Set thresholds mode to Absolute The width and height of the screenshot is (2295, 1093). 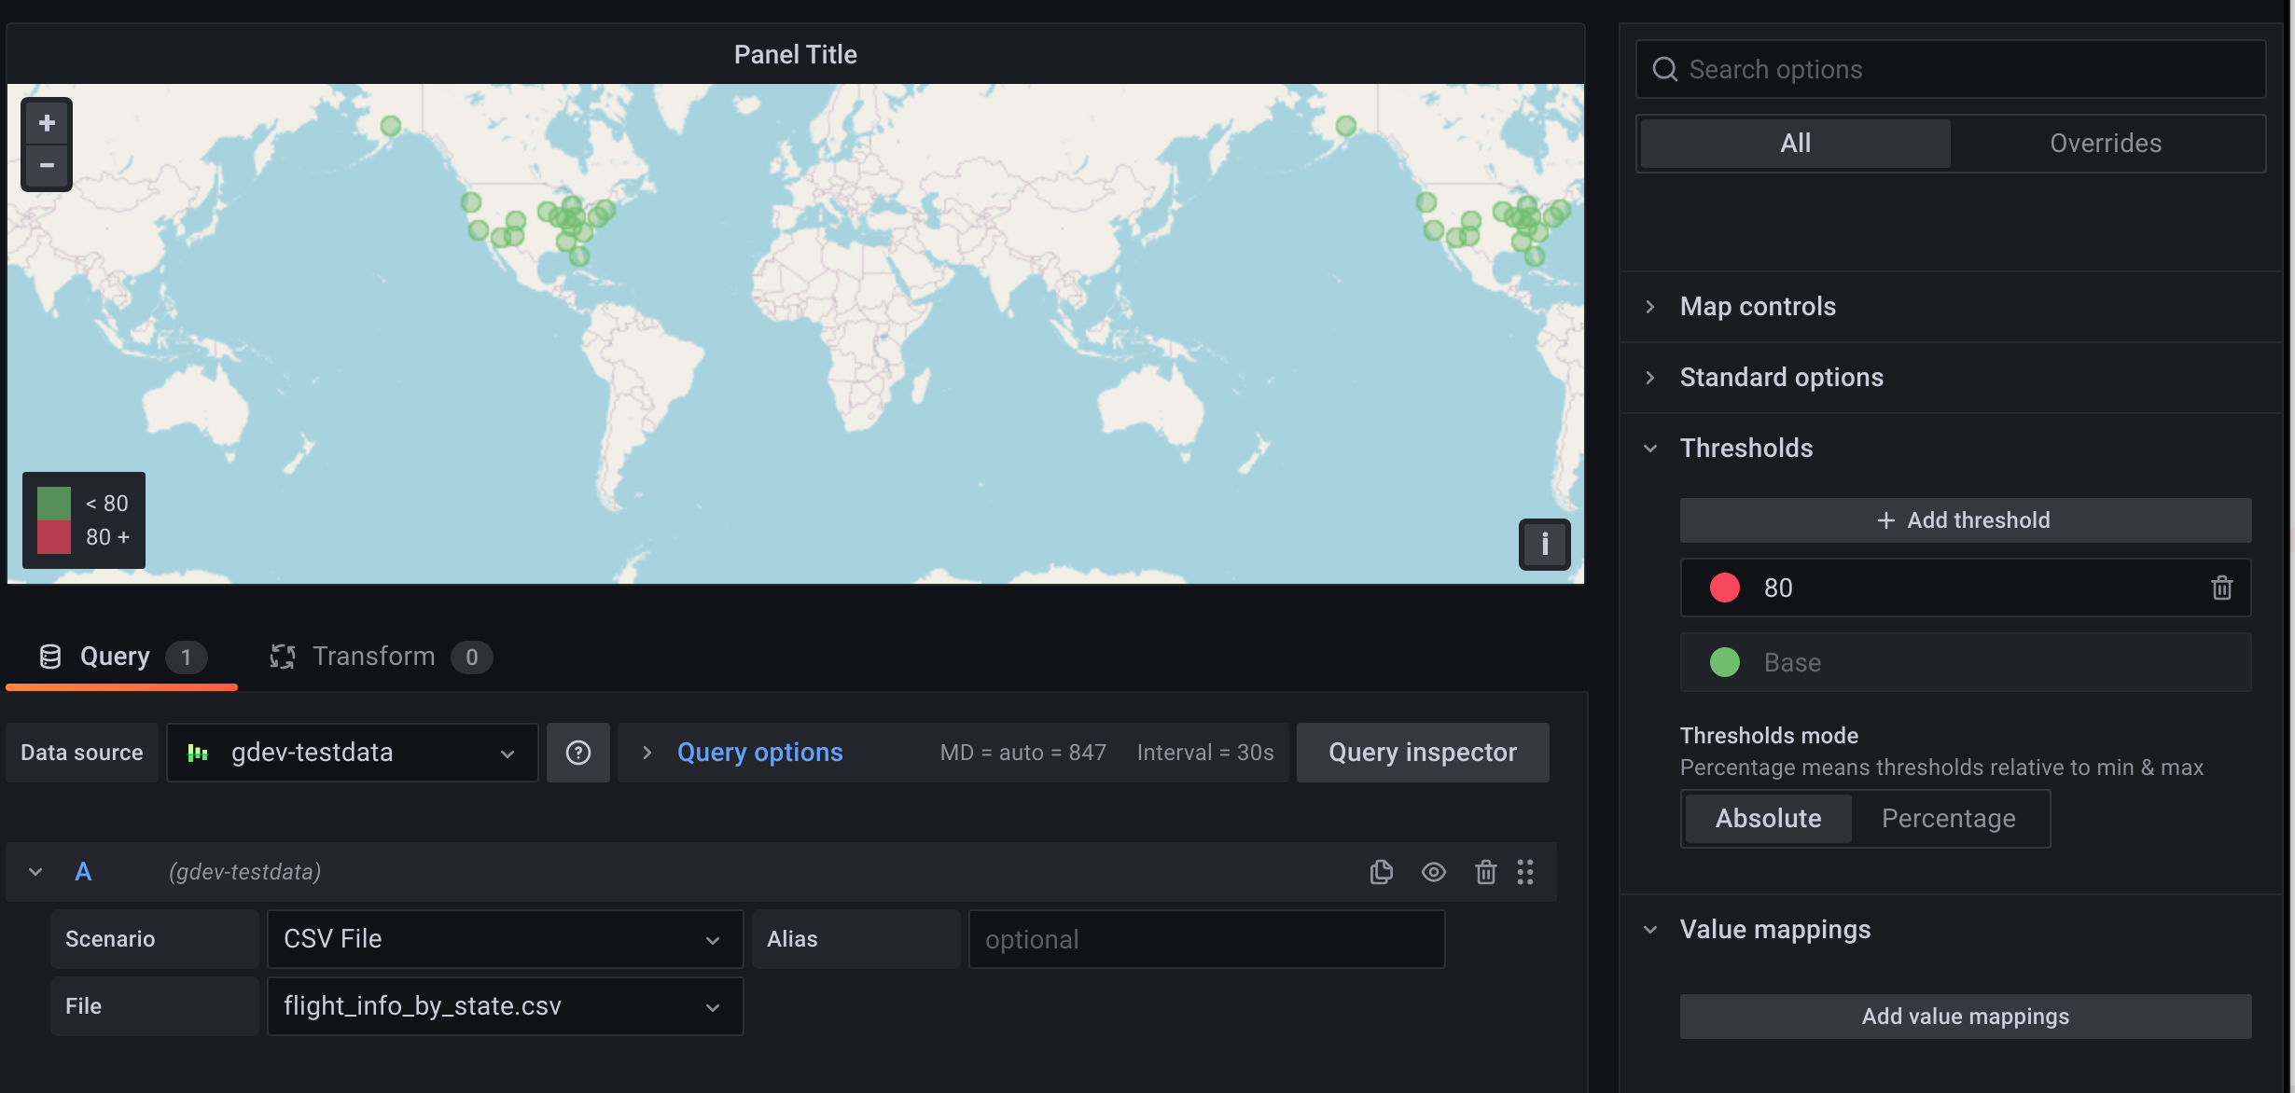point(1768,819)
